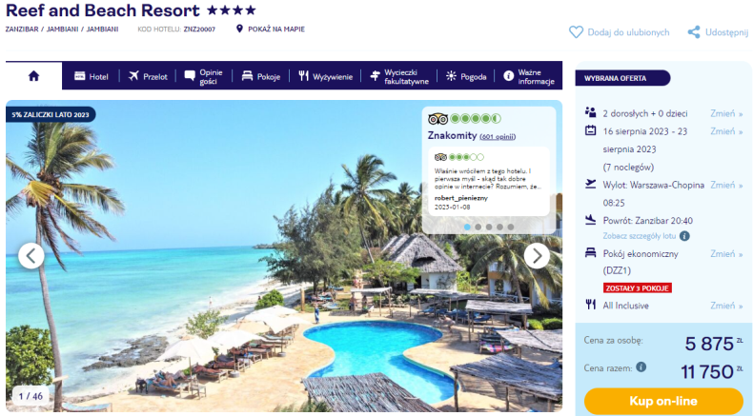Open the 601 opinii reviews link
753x416 pixels.
point(498,137)
